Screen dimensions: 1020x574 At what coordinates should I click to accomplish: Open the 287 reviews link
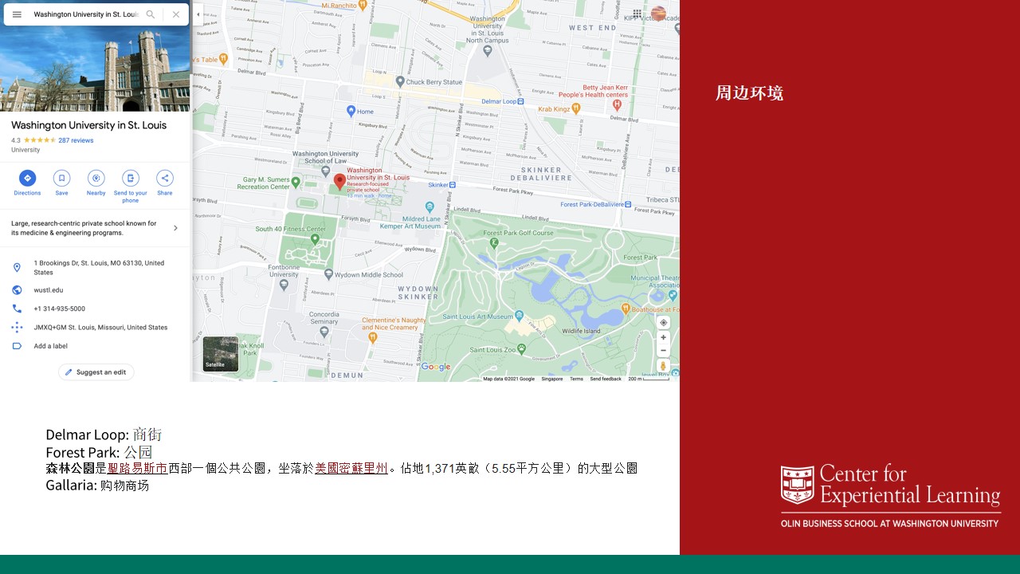pos(76,140)
